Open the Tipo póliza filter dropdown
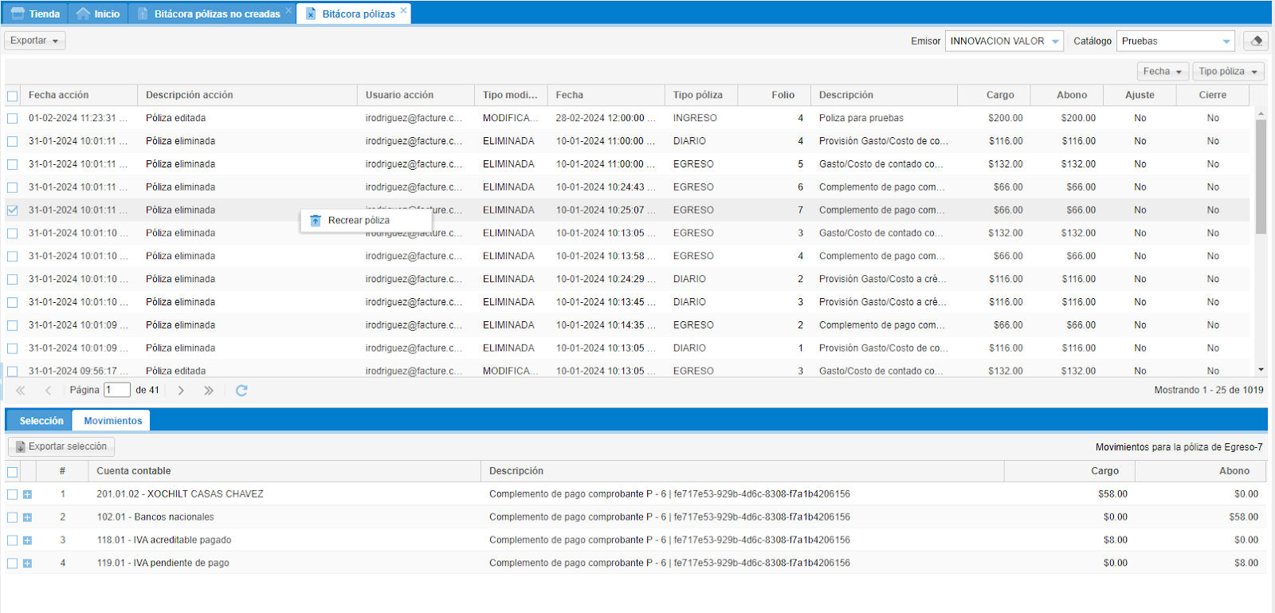This screenshot has height=613, width=1275. pos(1228,72)
